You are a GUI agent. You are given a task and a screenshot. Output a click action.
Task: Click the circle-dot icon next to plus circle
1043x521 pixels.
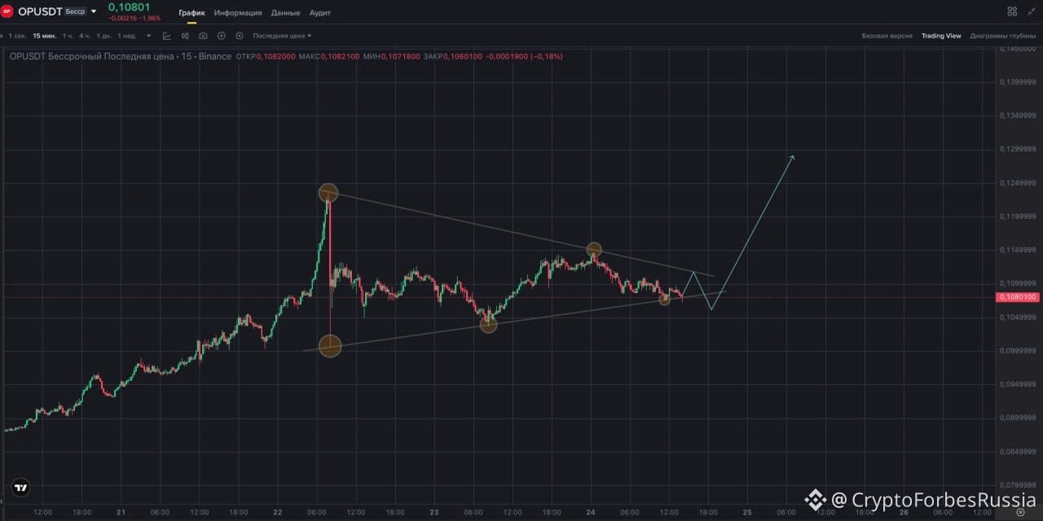coord(240,36)
